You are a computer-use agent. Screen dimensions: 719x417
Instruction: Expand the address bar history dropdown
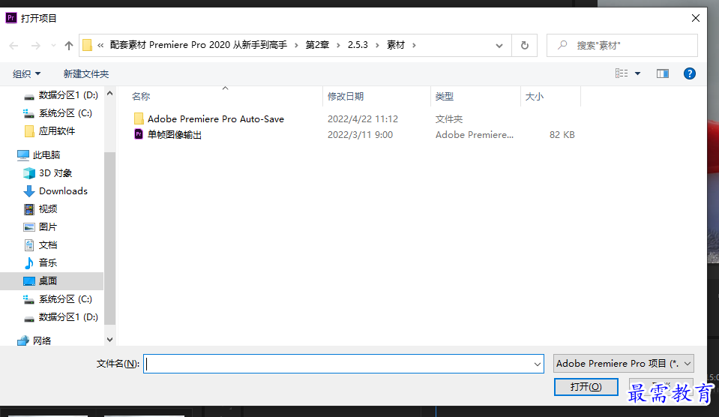[499, 46]
